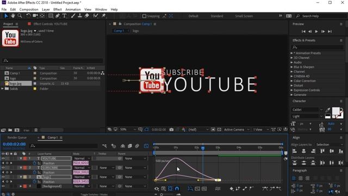Open the Animation menu
348x196 pixels.
pyautogui.click(x=73, y=10)
